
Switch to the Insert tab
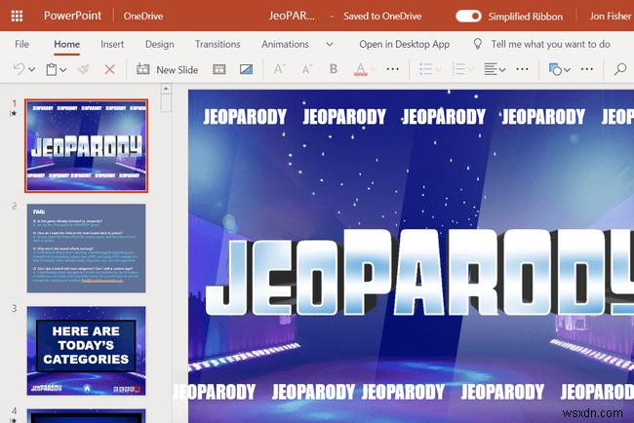(112, 44)
